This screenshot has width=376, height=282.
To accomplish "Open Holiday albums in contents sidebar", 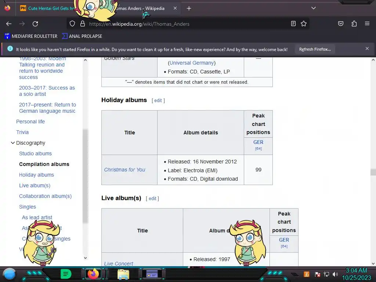I will tap(36, 175).
